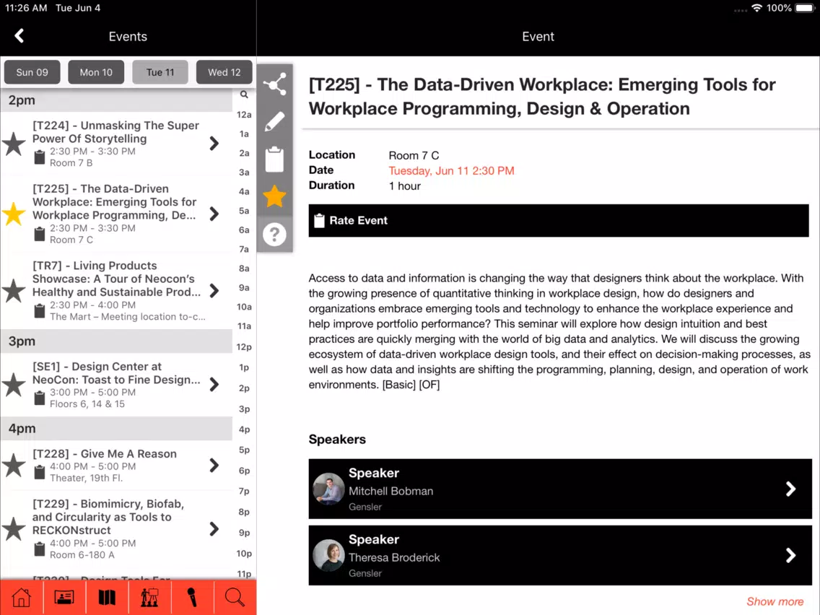Click the help question mark icon
Screen dimensions: 820x615
274,235
